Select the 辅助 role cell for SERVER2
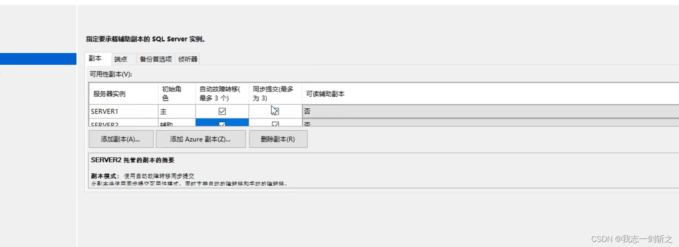 (x=176, y=123)
